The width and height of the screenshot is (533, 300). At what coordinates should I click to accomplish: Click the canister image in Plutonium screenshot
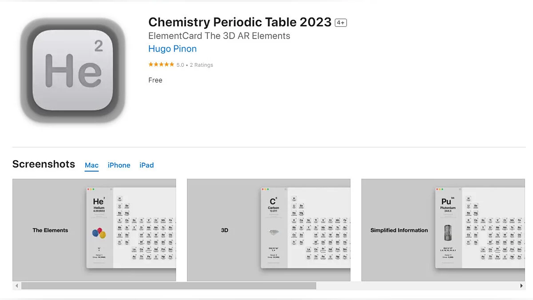click(x=448, y=233)
